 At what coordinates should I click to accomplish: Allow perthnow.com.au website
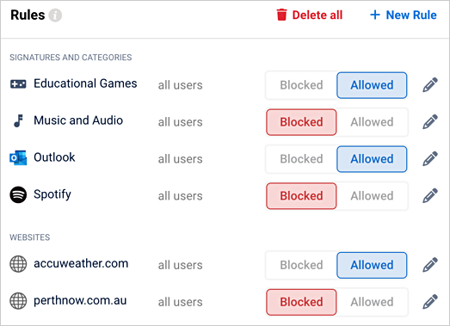click(372, 302)
